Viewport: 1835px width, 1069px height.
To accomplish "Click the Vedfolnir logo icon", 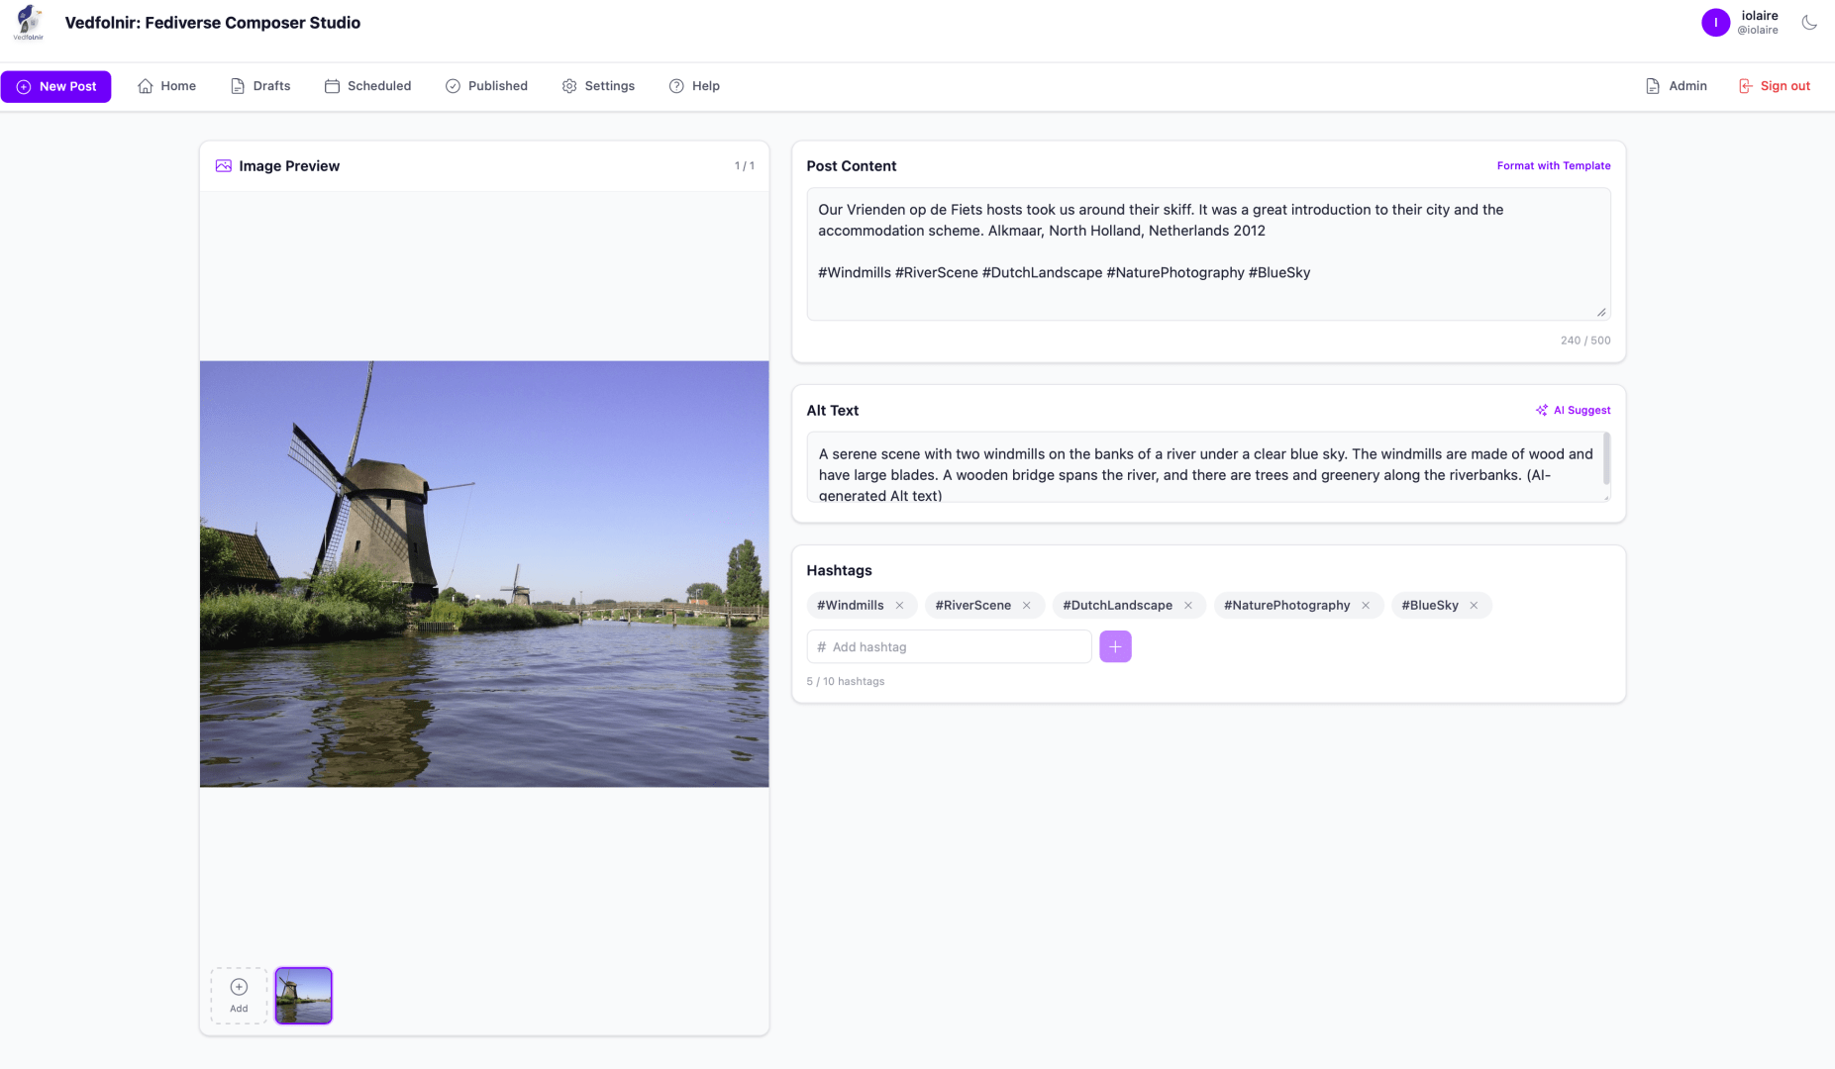I will coord(29,22).
